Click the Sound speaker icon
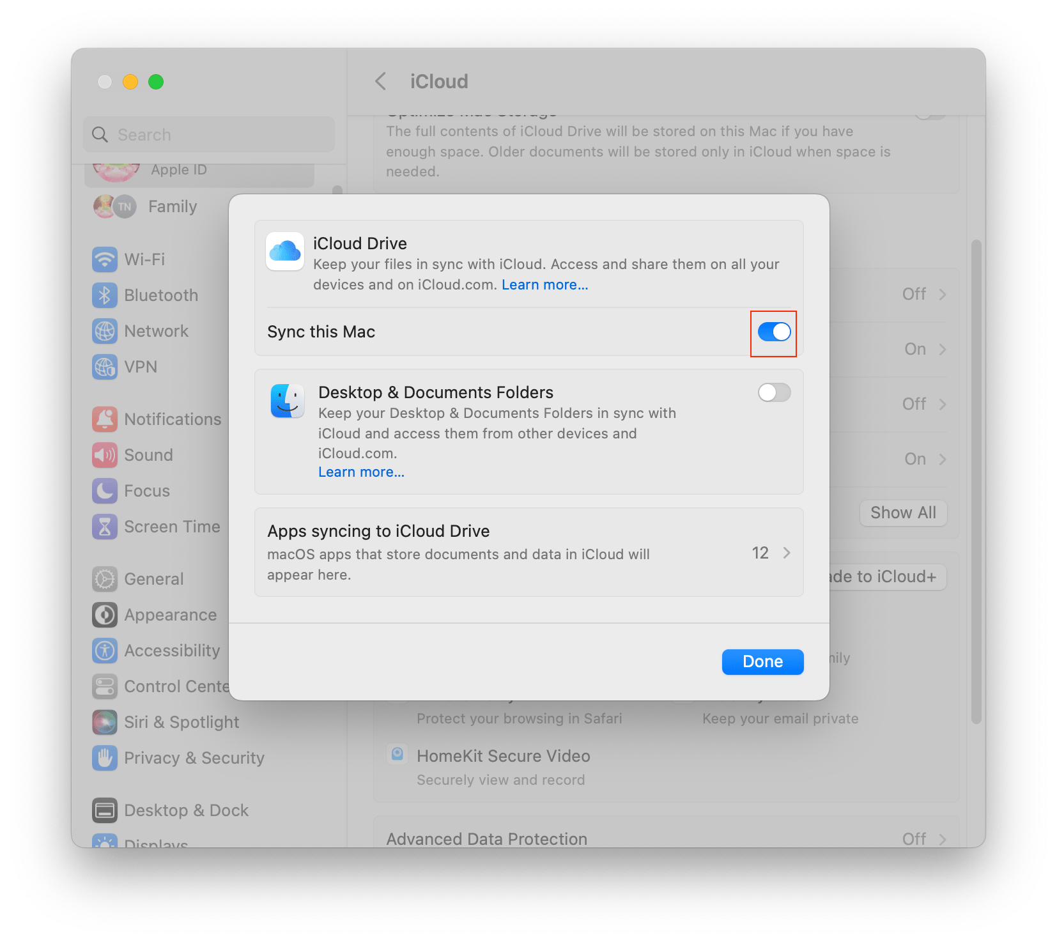Screen dimensions: 1057x942 105,454
